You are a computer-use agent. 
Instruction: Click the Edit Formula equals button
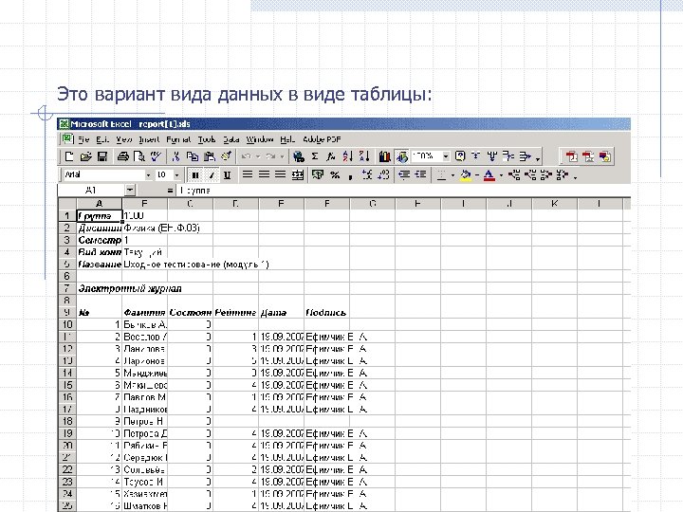pyautogui.click(x=170, y=191)
